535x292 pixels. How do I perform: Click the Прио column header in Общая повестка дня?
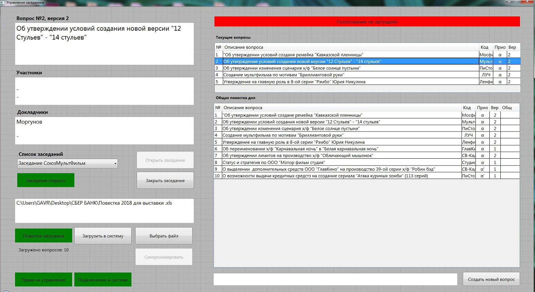point(482,108)
